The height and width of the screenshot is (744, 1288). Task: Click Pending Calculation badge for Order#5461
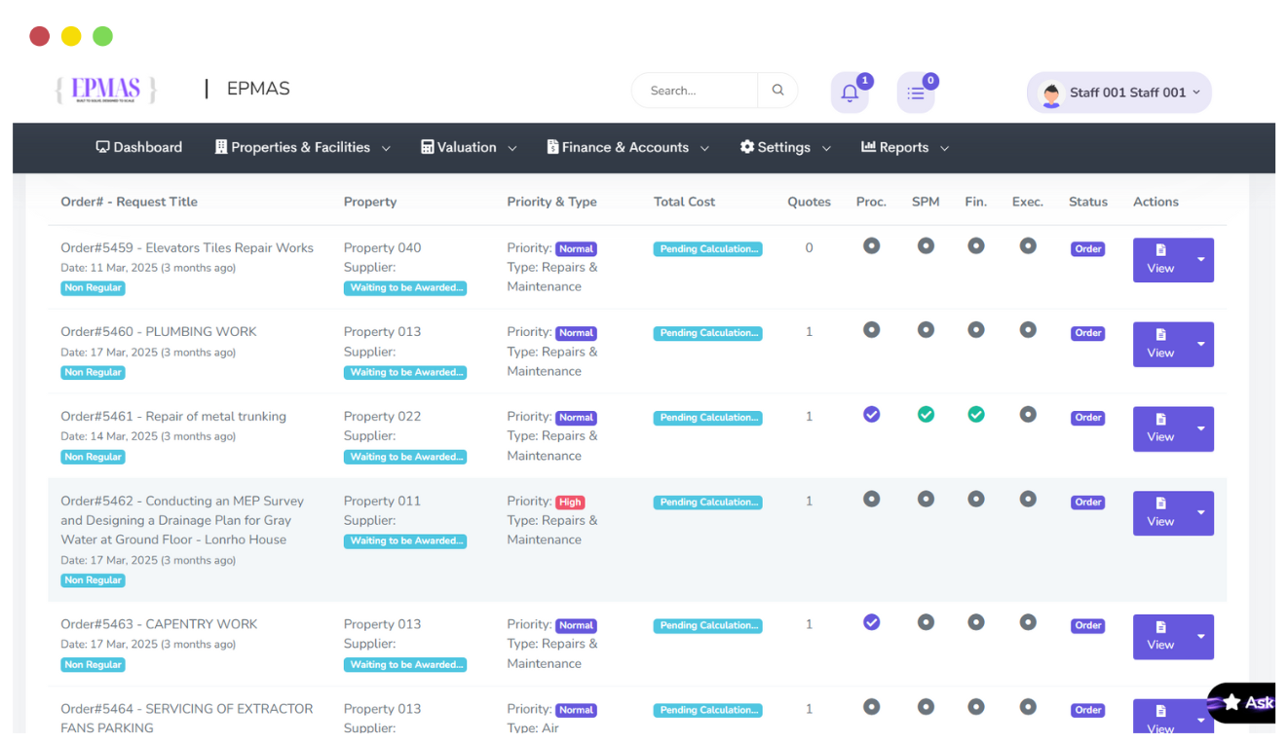[x=708, y=418]
